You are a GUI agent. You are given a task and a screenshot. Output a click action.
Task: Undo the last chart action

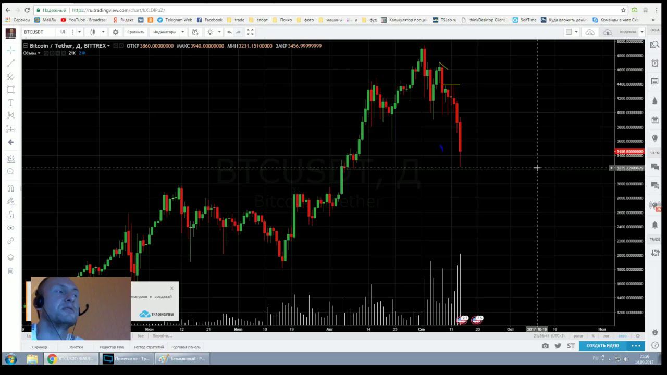tap(229, 32)
